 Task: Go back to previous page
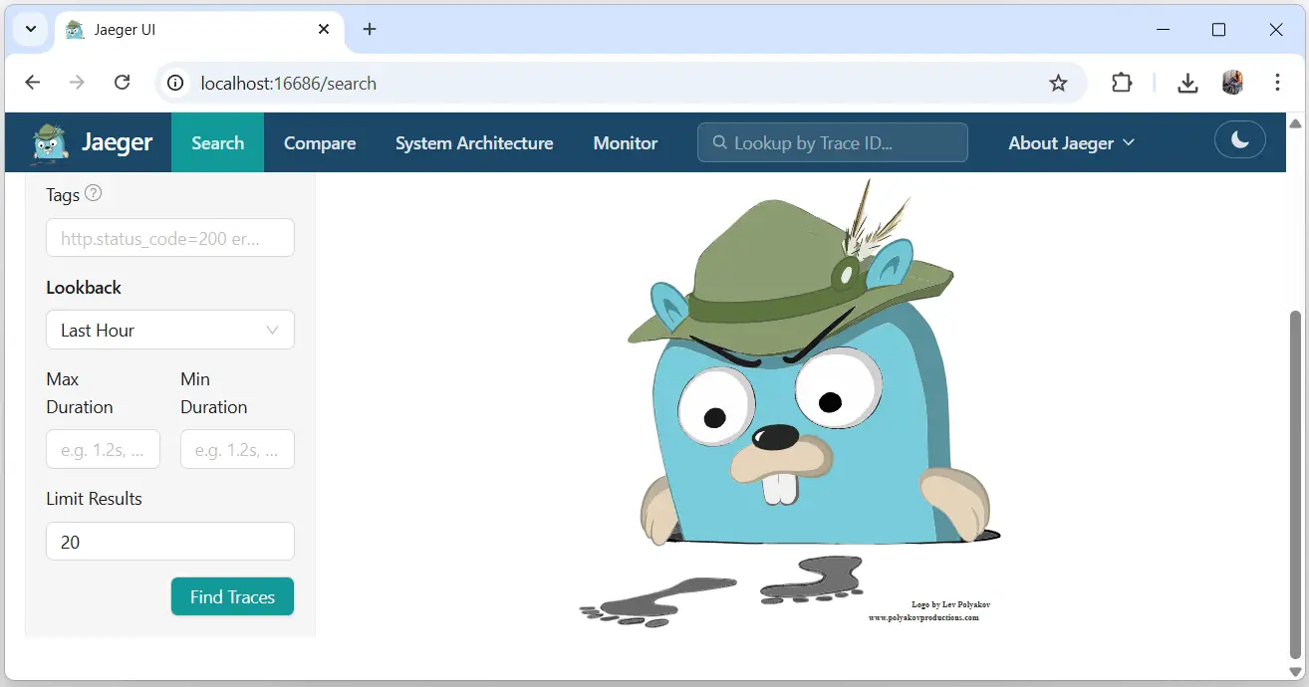coord(33,84)
